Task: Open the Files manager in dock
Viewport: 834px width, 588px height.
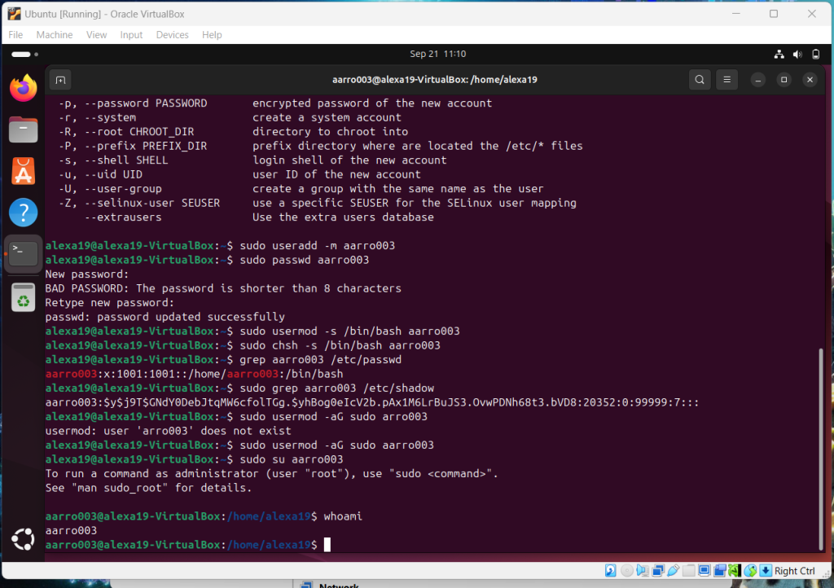Action: [23, 129]
